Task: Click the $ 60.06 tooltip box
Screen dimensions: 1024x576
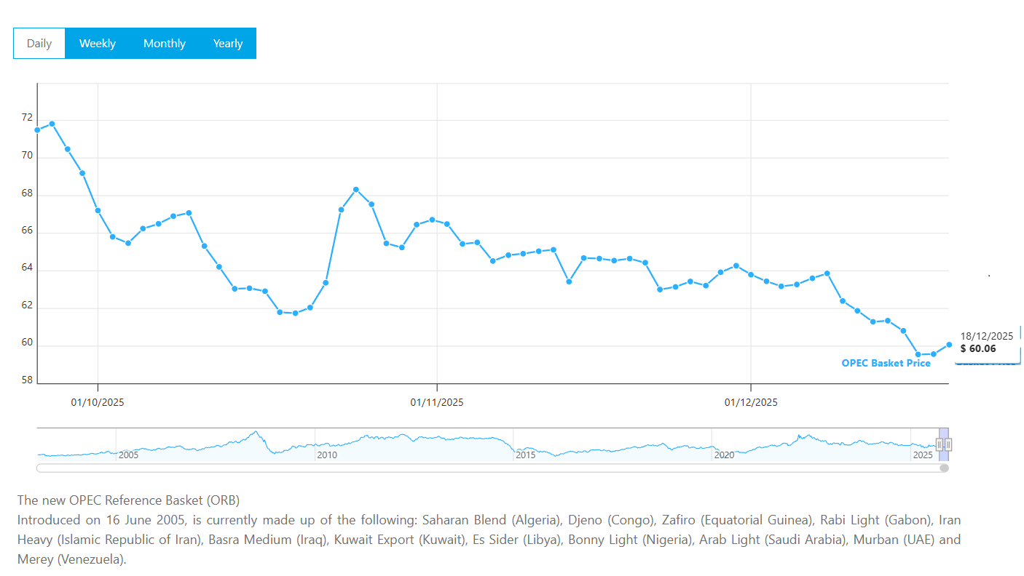Action: [x=986, y=343]
